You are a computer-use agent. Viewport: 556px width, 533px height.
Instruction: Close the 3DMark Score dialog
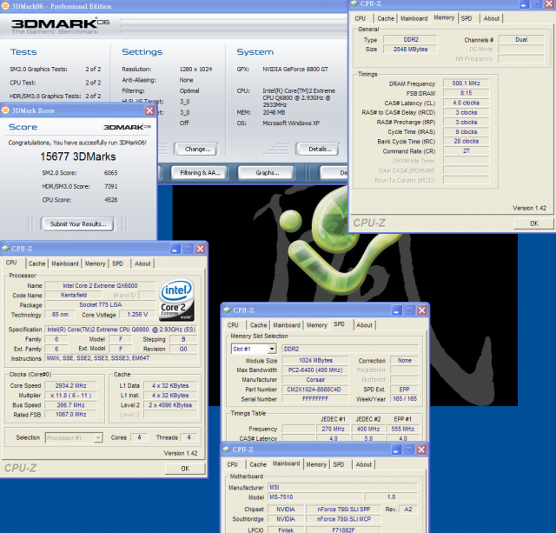[149, 110]
